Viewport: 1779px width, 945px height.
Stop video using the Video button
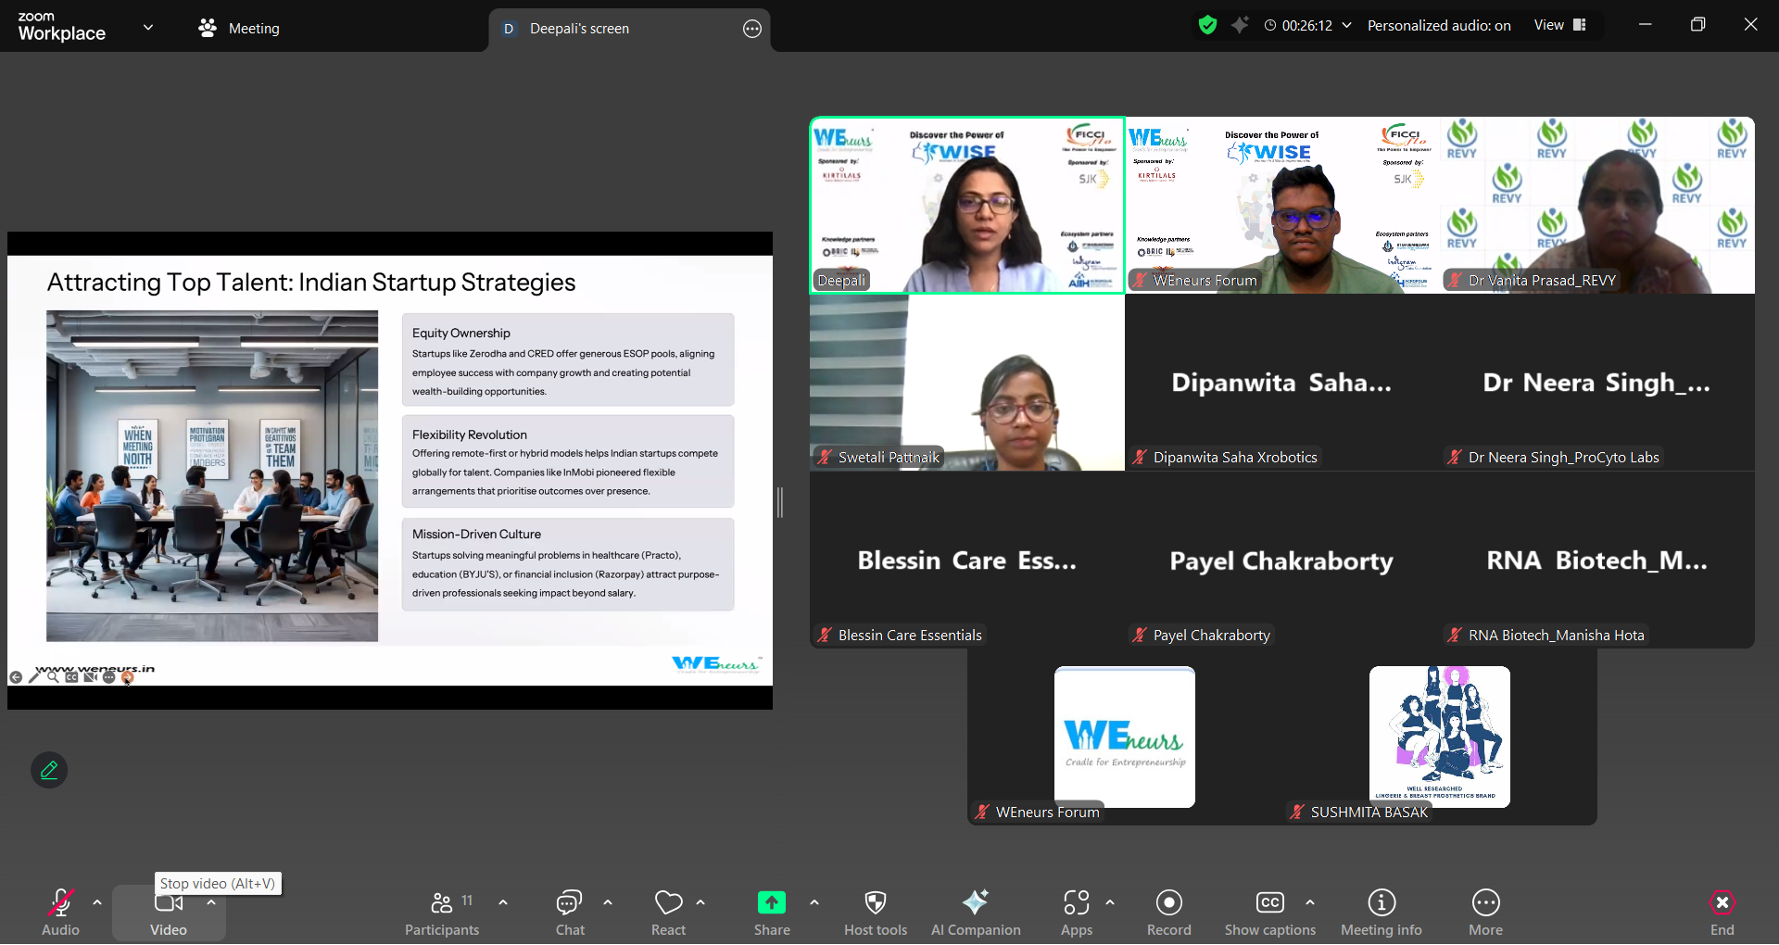[169, 913]
